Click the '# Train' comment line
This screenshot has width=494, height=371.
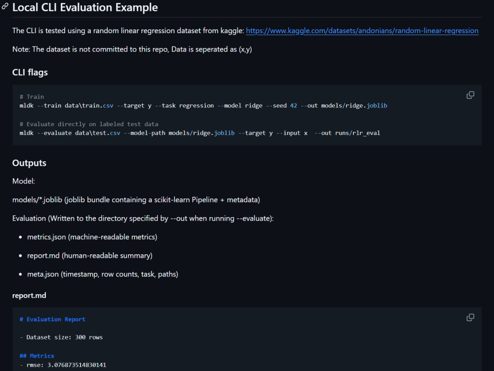pyautogui.click(x=32, y=96)
